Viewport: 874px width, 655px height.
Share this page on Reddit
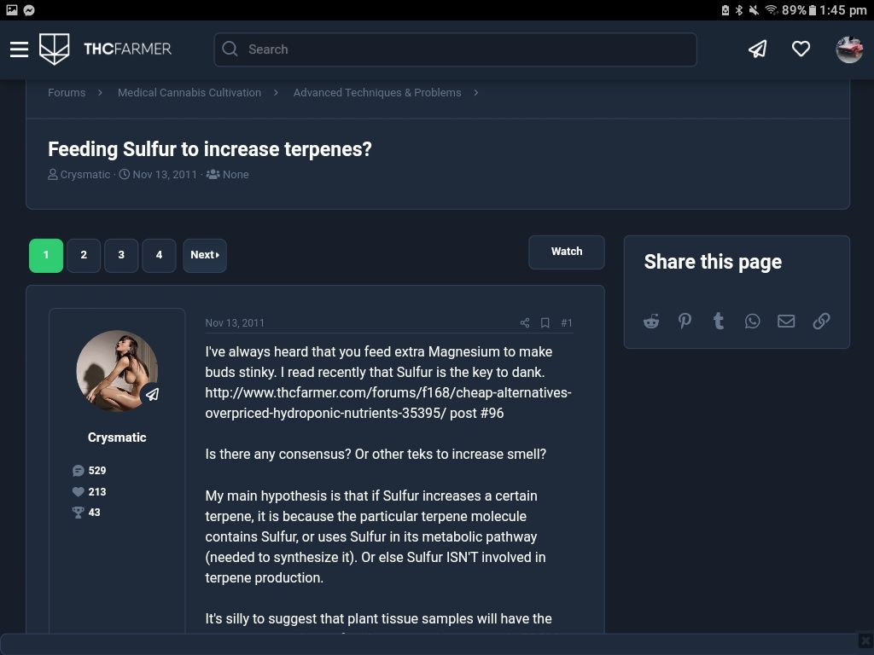point(651,322)
